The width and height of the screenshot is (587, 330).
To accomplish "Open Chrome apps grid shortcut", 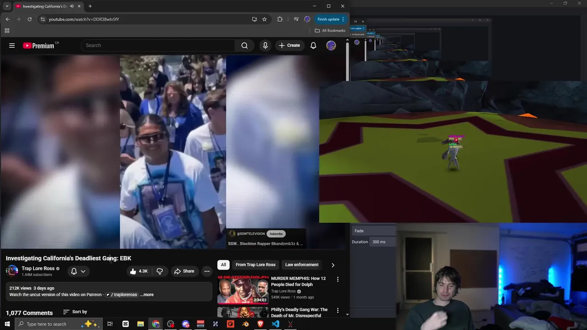I will pos(7,31).
